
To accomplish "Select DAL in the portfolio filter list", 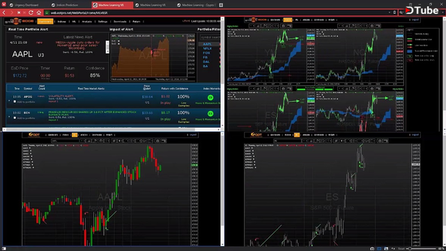I will (206, 62).
